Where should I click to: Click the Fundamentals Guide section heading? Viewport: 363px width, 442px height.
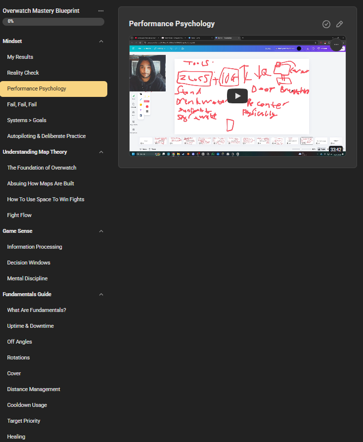tap(27, 294)
